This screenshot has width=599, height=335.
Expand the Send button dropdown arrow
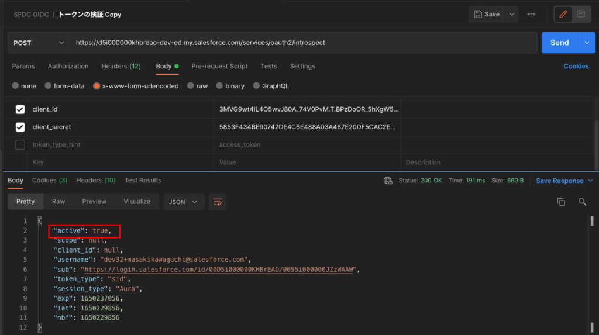587,43
